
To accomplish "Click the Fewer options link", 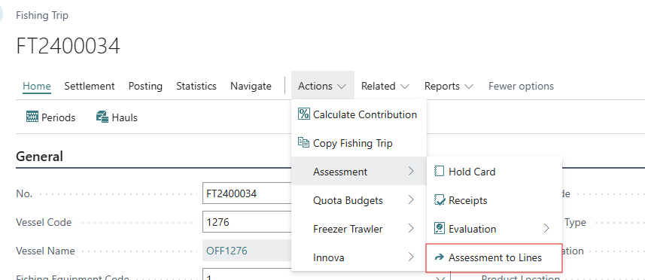I will coord(521,86).
